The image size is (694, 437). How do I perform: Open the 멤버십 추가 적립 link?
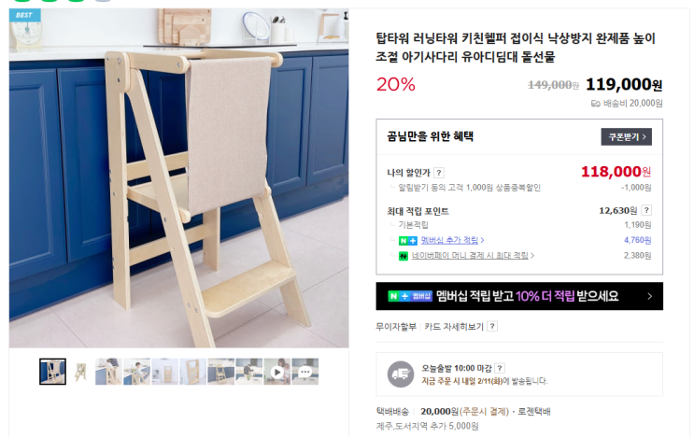coord(452,240)
